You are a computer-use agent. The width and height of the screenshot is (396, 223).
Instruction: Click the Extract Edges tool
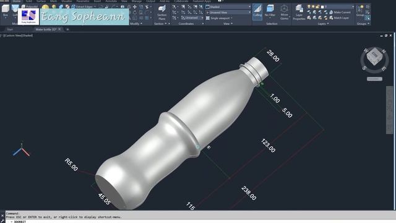82,7
